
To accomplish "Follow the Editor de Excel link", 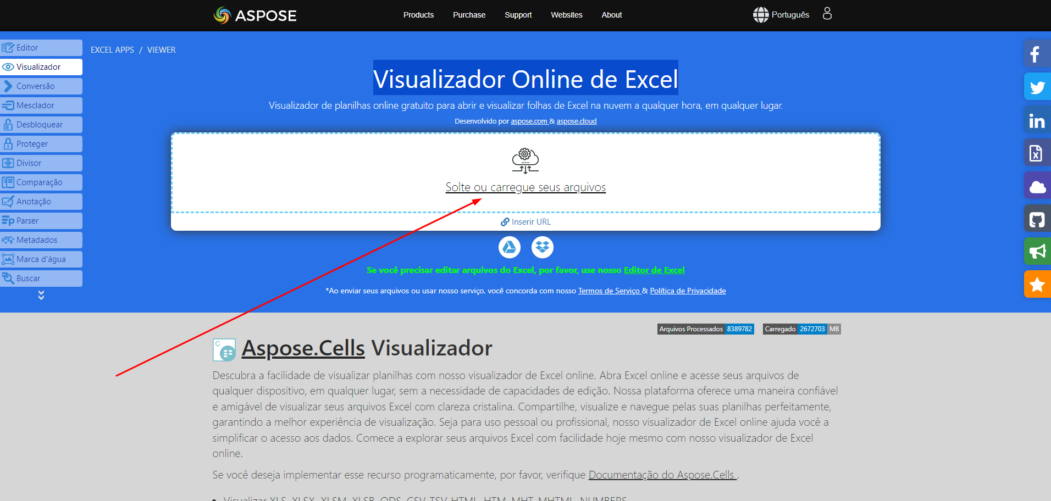I will [654, 270].
